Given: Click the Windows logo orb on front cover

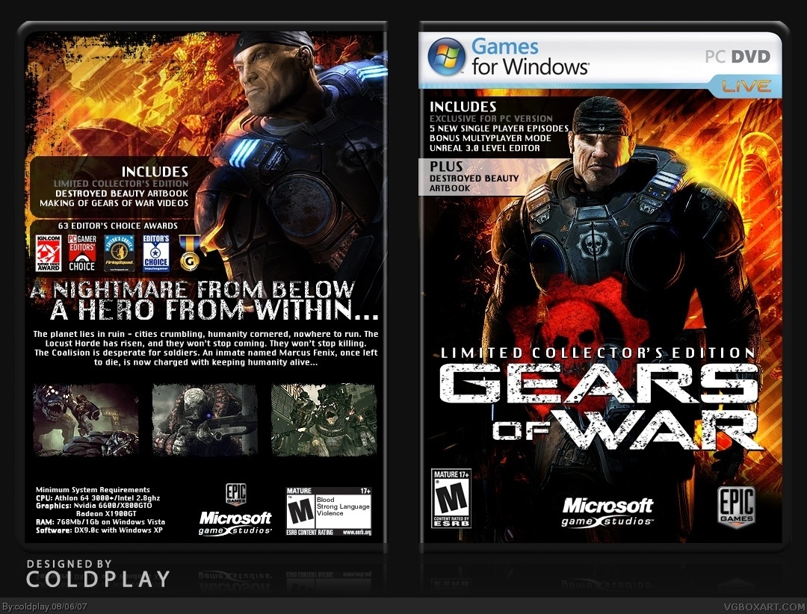Looking at the screenshot, I should [446, 57].
